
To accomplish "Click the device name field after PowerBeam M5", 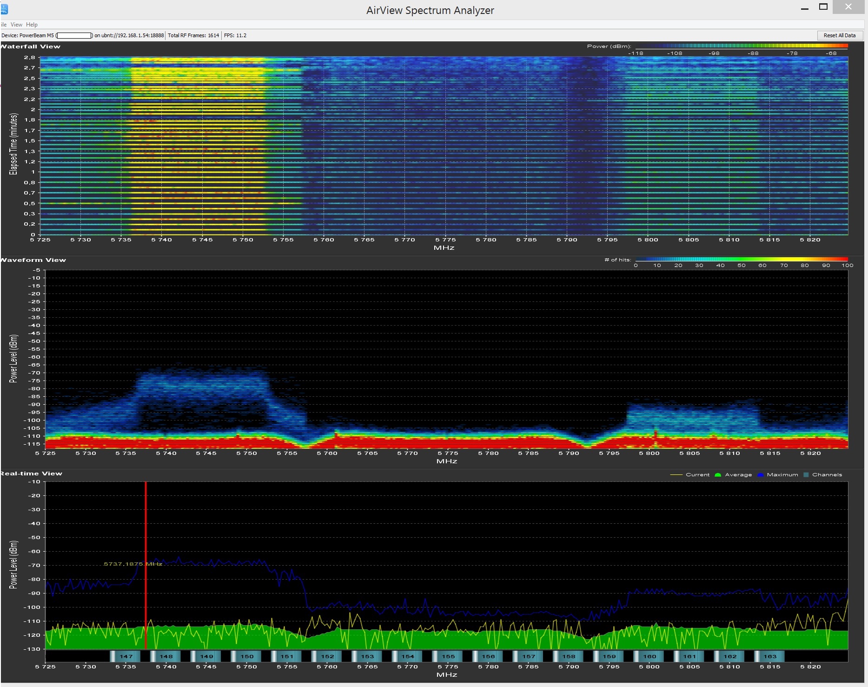I will [x=74, y=35].
